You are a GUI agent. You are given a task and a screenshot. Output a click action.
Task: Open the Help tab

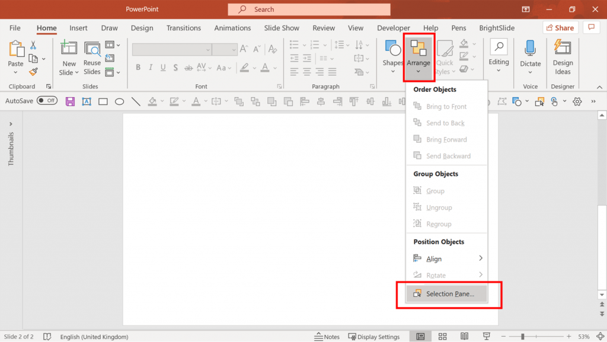[x=430, y=28]
